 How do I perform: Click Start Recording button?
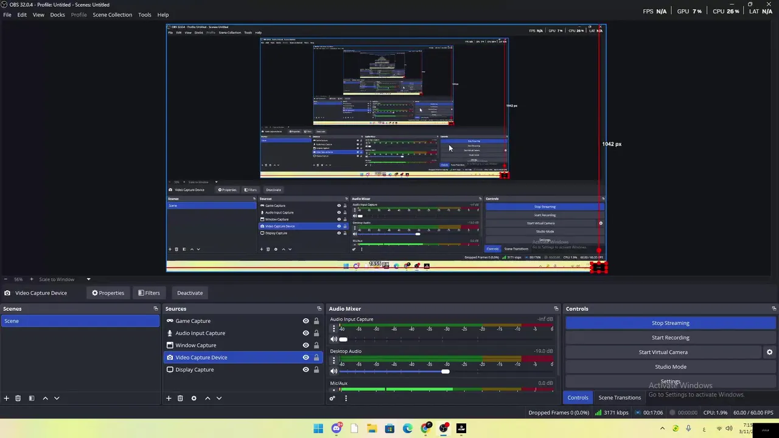click(x=671, y=338)
